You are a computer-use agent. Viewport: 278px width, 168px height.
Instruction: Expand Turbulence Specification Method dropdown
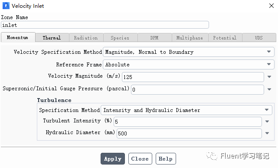pos(186,110)
